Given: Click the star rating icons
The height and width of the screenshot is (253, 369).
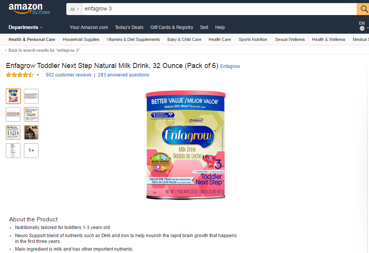Looking at the screenshot, I should pyautogui.click(x=20, y=75).
